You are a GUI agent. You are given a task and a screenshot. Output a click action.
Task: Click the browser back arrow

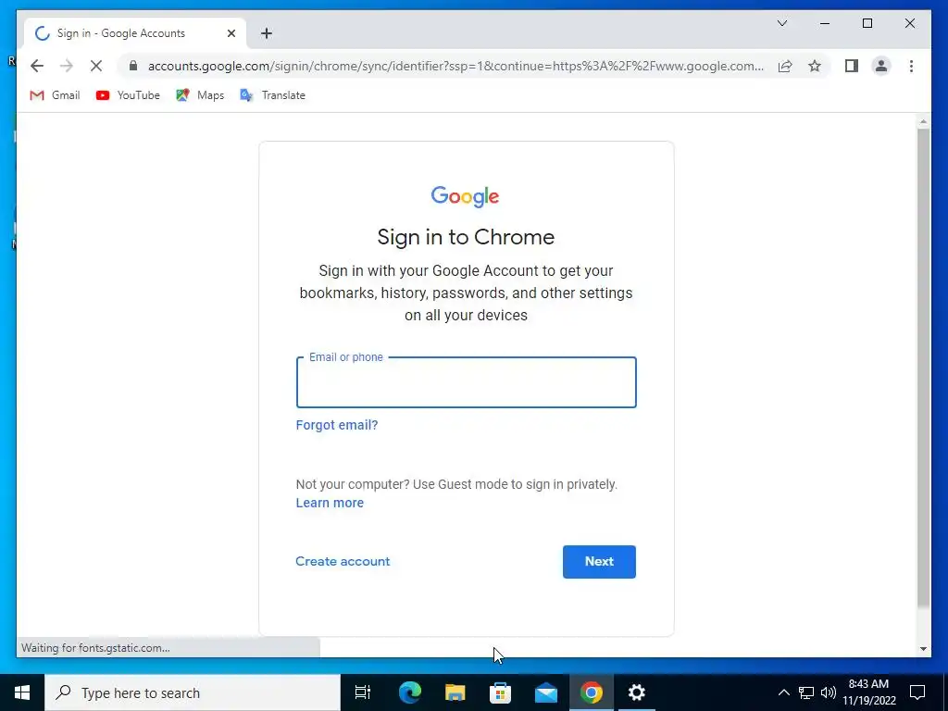pos(37,66)
